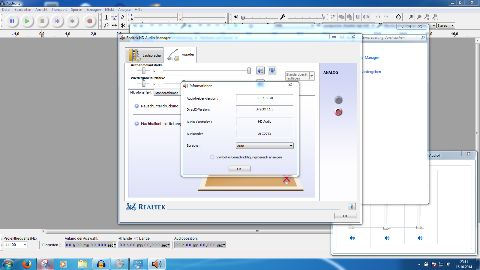The width and height of the screenshot is (480, 270).
Task: Open Firefox from the taskbar
Action: (x=27, y=264)
